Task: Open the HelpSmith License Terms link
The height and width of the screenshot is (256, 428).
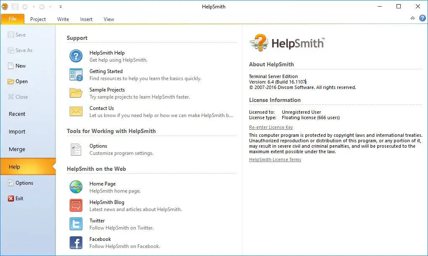Action: point(275,159)
